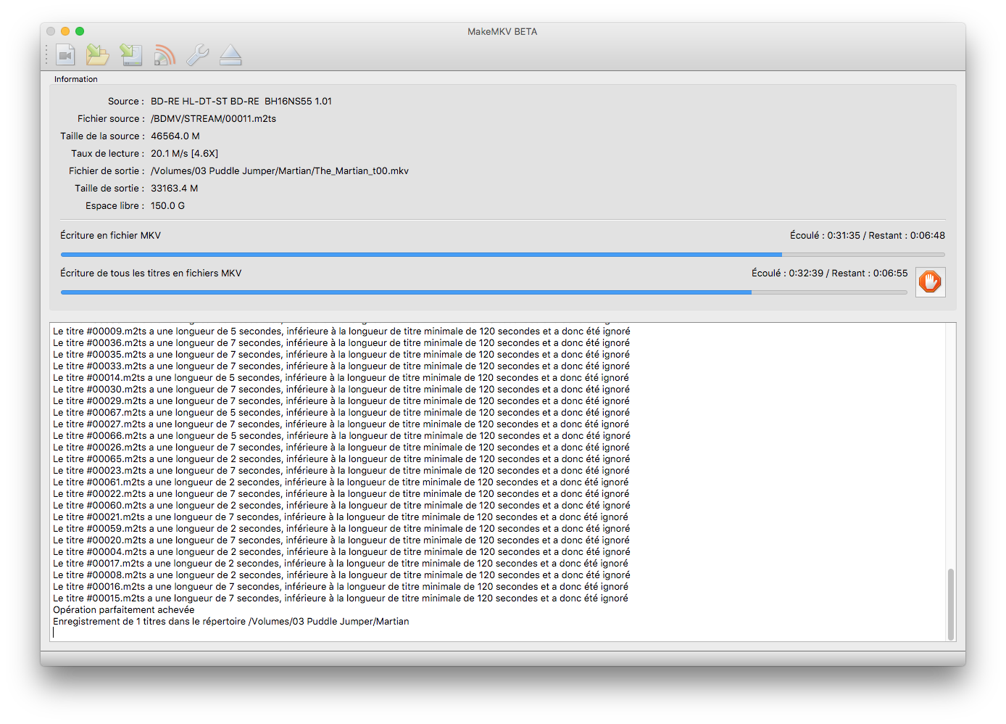Stop the operation with the red hand button
Image resolution: width=1006 pixels, height=724 pixels.
click(x=930, y=281)
